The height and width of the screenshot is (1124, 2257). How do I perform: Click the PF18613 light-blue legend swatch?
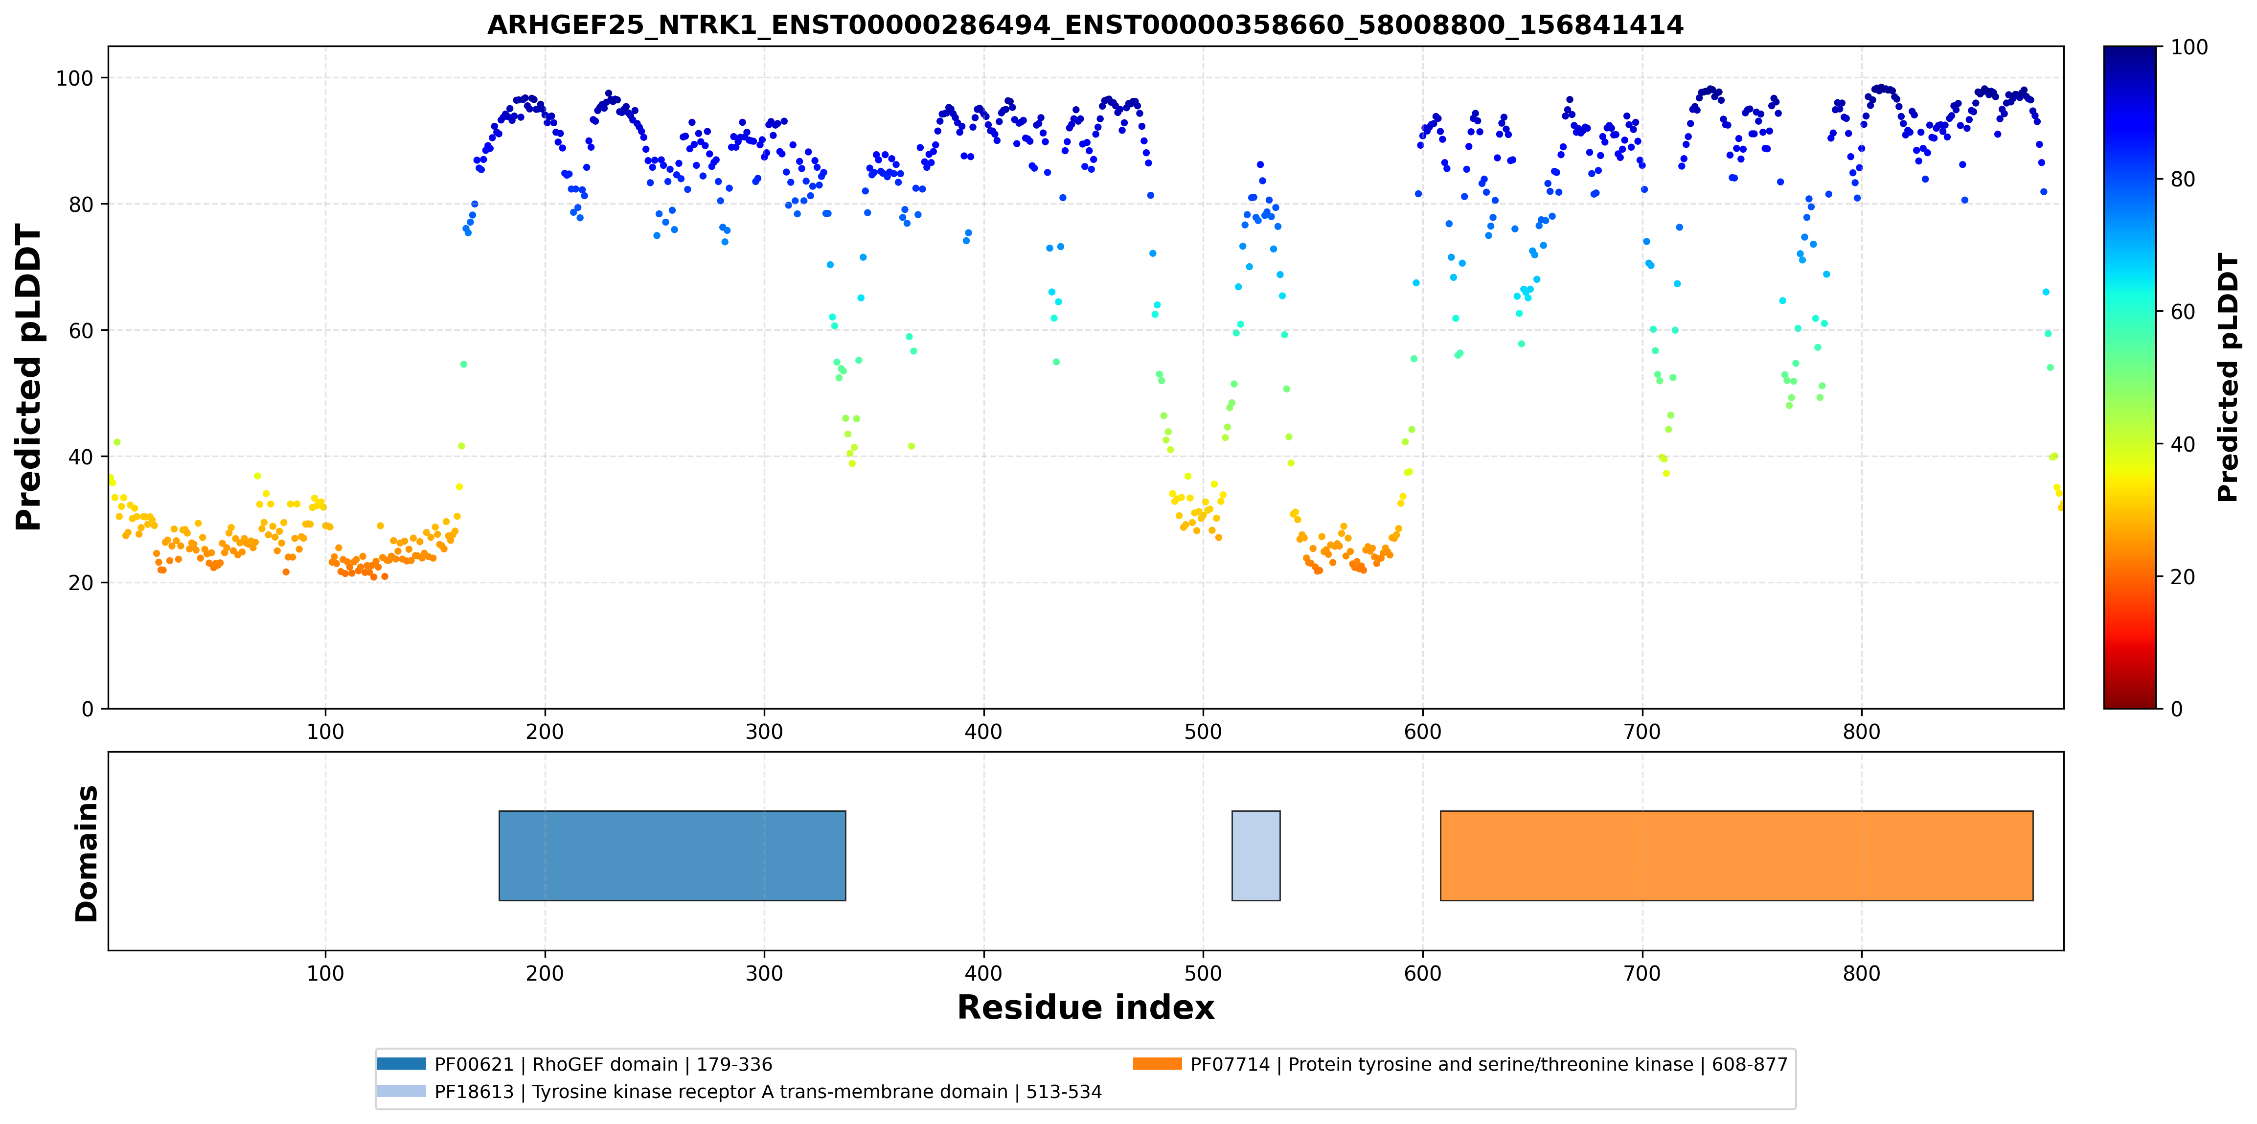pos(401,1091)
